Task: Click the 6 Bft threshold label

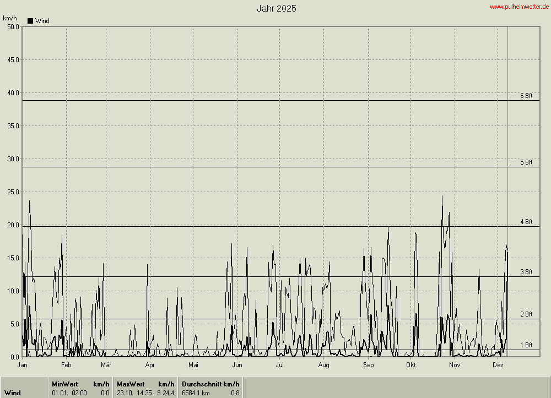Action: pos(526,96)
